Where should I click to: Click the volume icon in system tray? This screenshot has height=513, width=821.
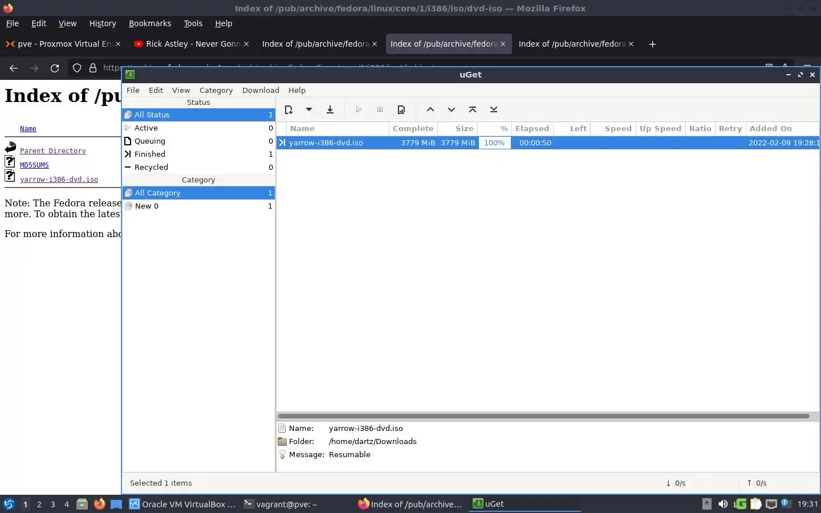pyautogui.click(x=723, y=504)
